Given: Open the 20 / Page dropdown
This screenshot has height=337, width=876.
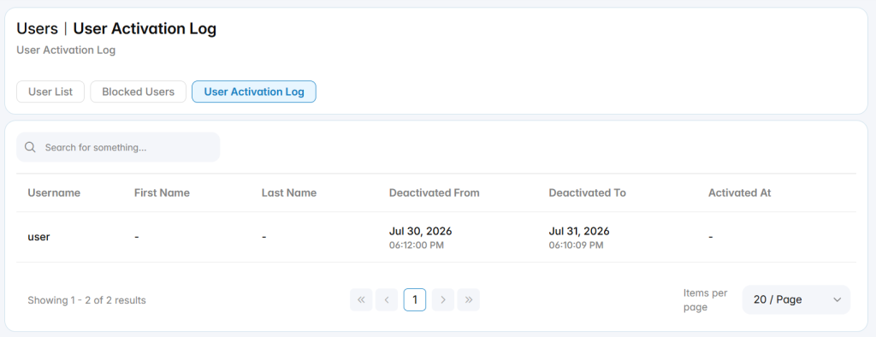Looking at the screenshot, I should (796, 299).
